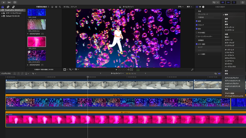
Task: Choose 標準 blend mode item
Action: pyautogui.click(x=226, y=15)
